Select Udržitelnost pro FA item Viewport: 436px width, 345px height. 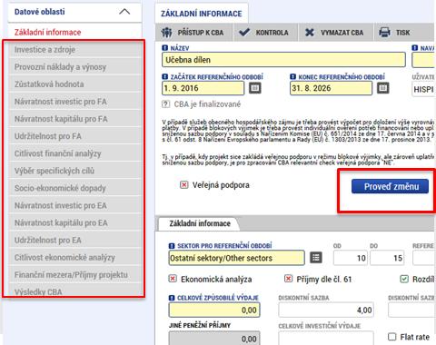75,136
